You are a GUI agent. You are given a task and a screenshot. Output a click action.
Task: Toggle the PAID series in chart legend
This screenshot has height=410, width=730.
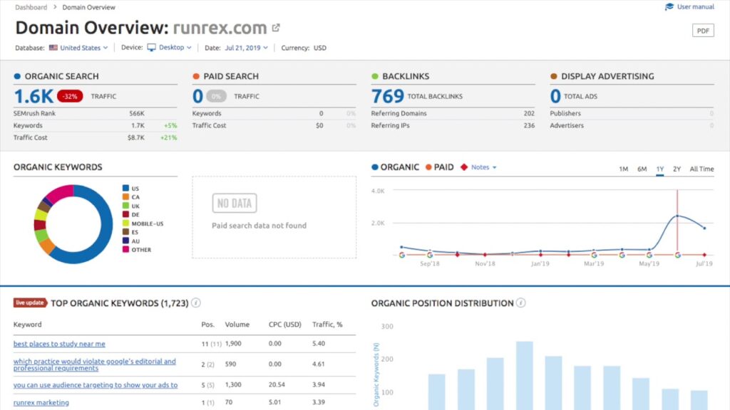439,167
